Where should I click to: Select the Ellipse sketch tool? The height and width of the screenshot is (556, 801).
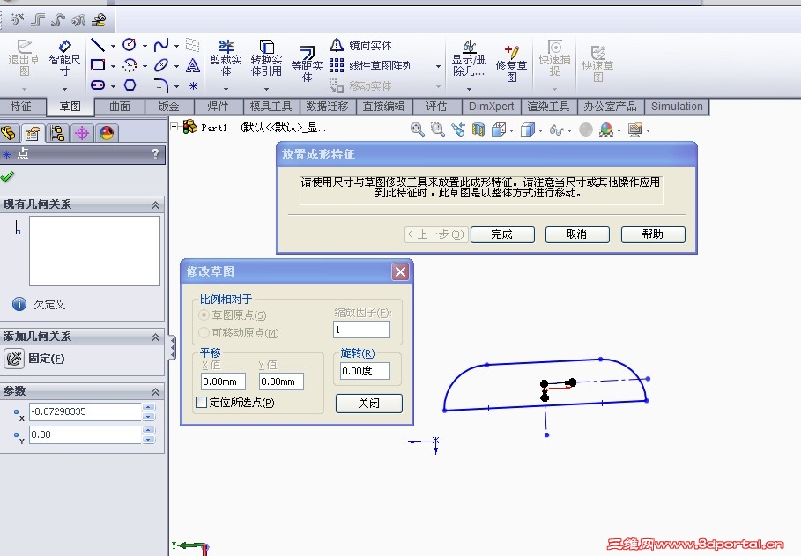click(161, 65)
